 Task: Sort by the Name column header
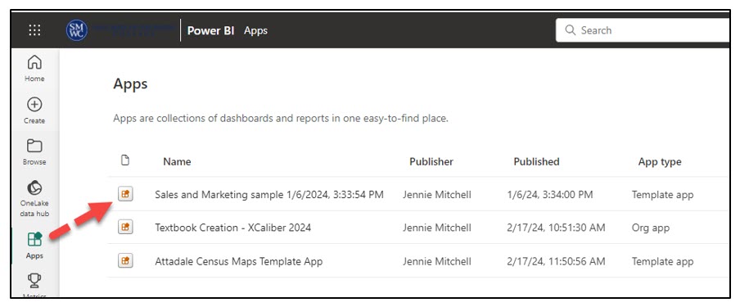point(177,161)
